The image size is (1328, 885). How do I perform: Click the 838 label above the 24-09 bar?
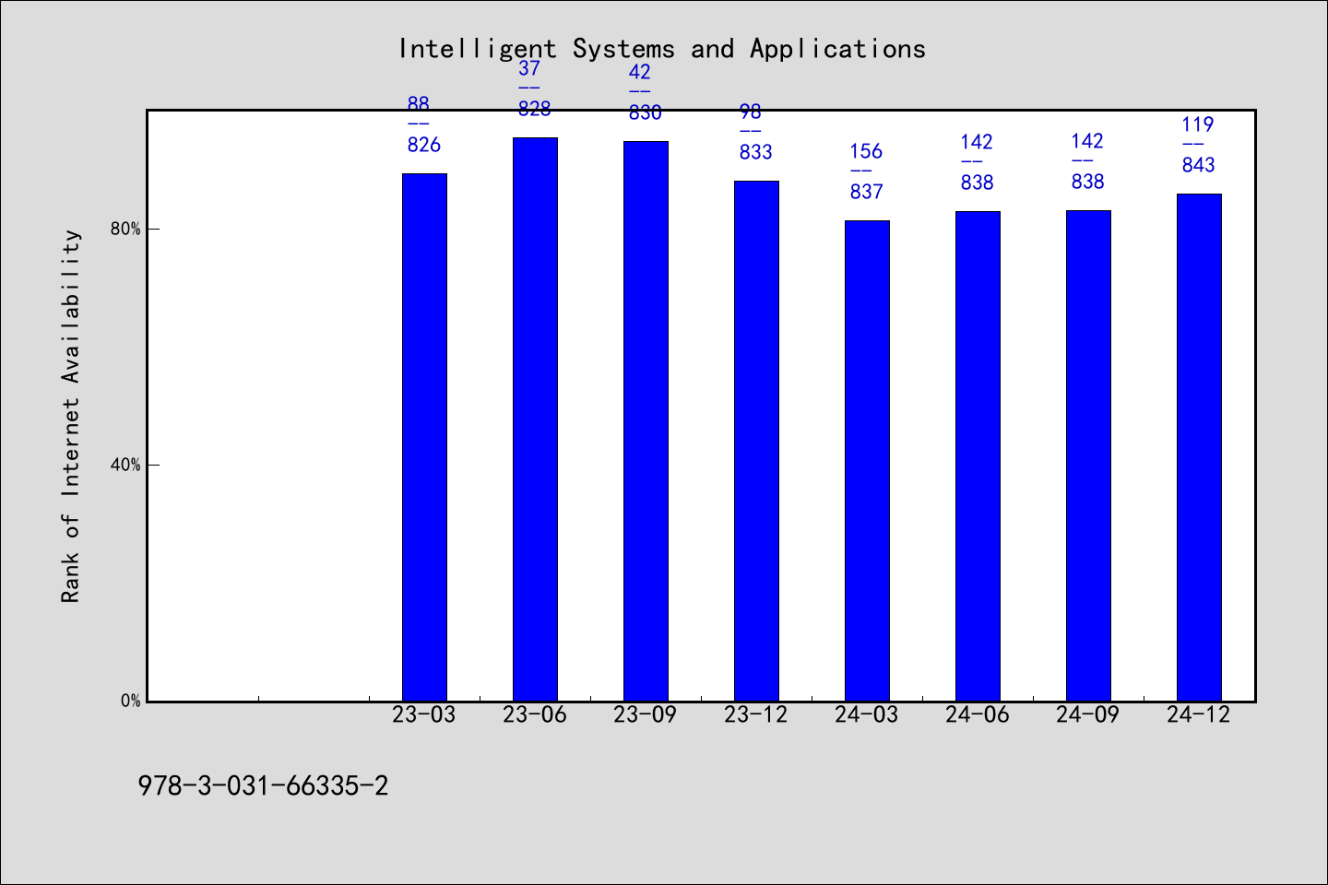(x=1088, y=182)
